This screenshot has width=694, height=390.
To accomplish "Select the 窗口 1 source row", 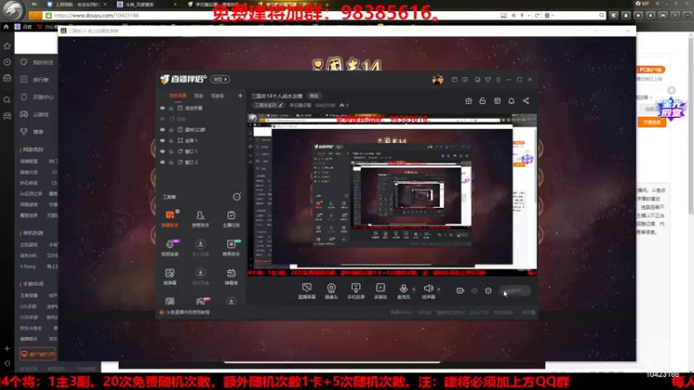I will click(x=201, y=151).
